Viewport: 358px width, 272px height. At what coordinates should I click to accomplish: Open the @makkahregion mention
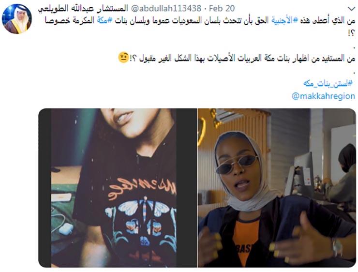coord(323,96)
